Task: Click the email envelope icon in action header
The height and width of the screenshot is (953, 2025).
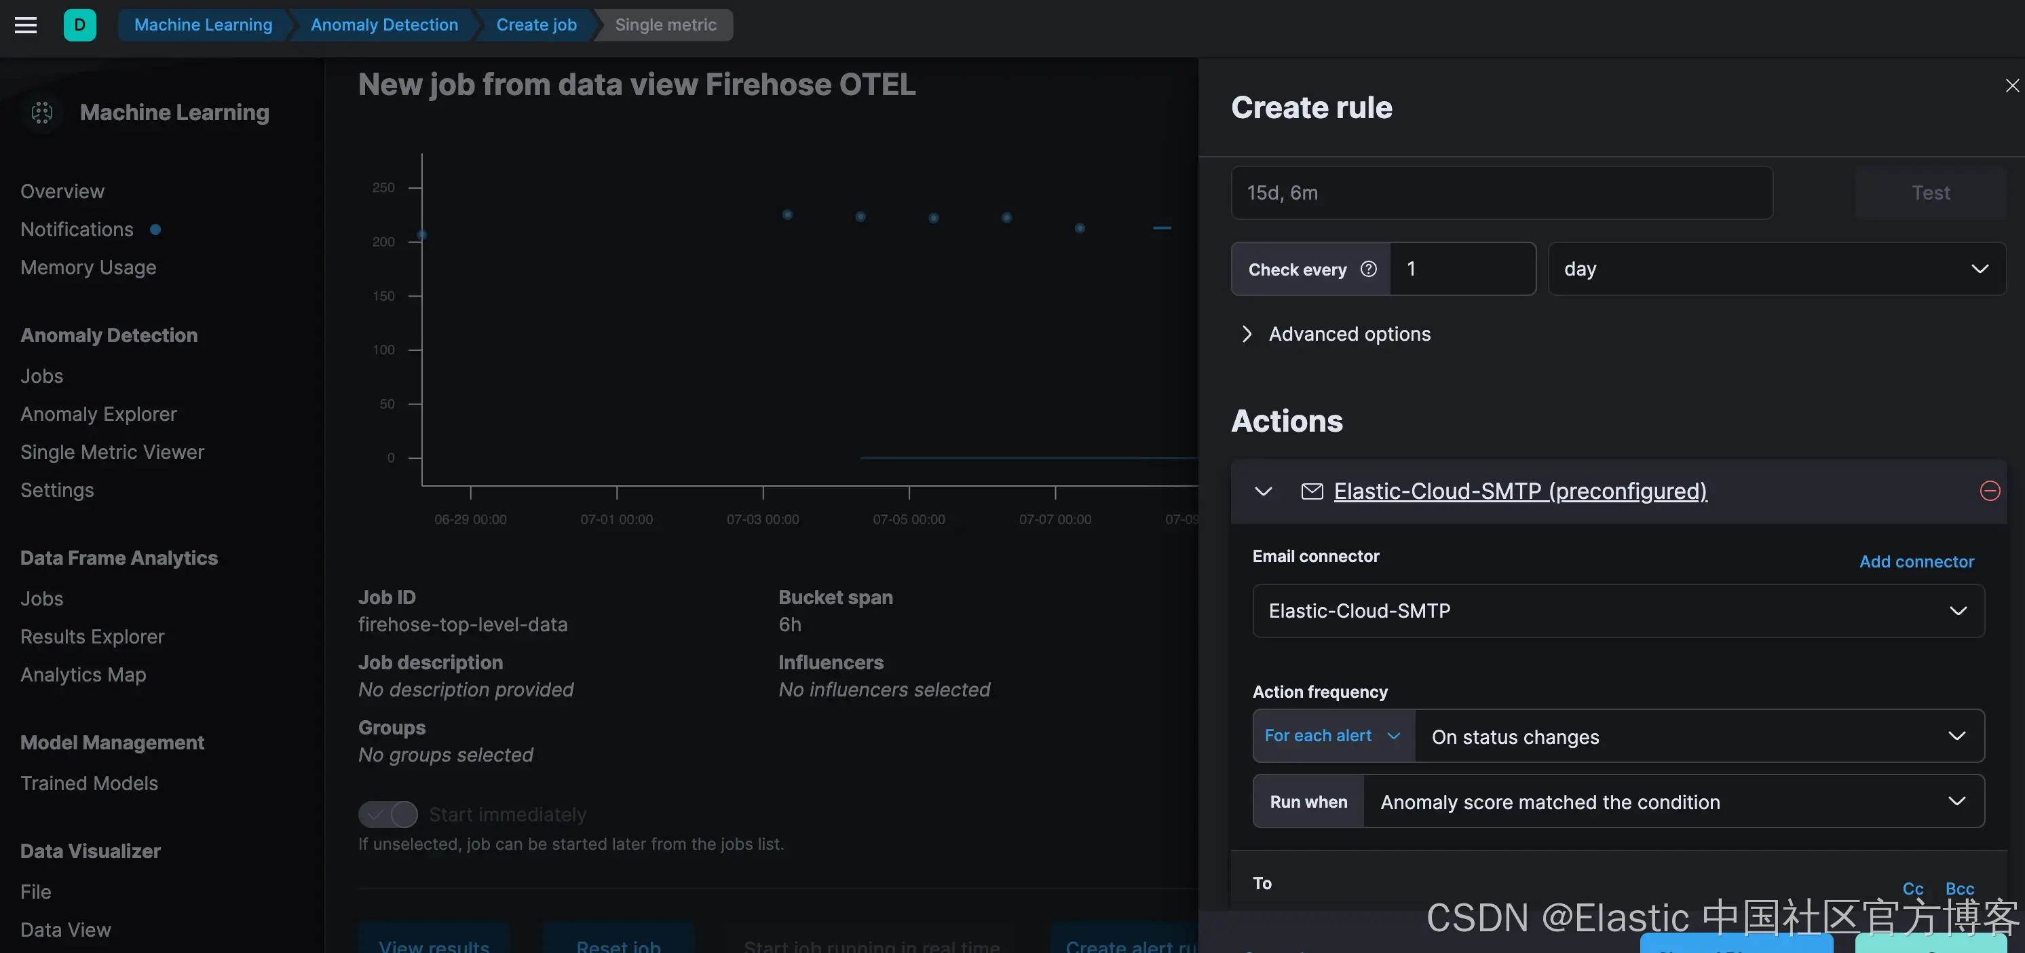Action: [x=1312, y=491]
